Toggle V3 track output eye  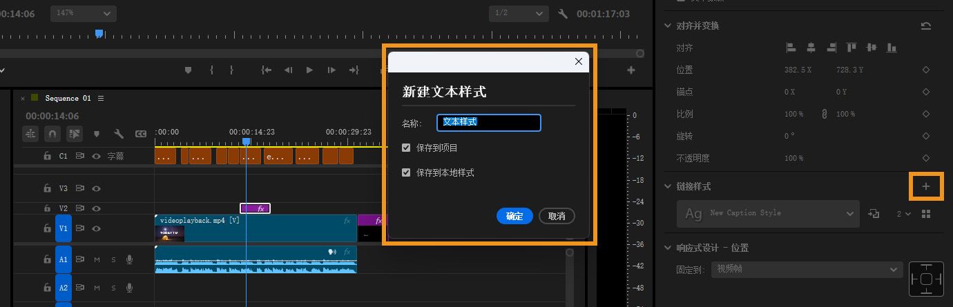[97, 188]
